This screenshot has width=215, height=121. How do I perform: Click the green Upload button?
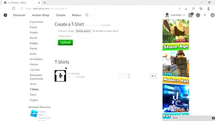(x=66, y=42)
